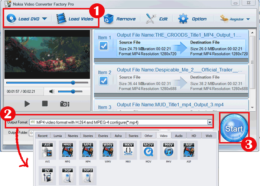Viewport: 260px width, 186px height.
Task: Click the Remove text label
Action: 126,19
